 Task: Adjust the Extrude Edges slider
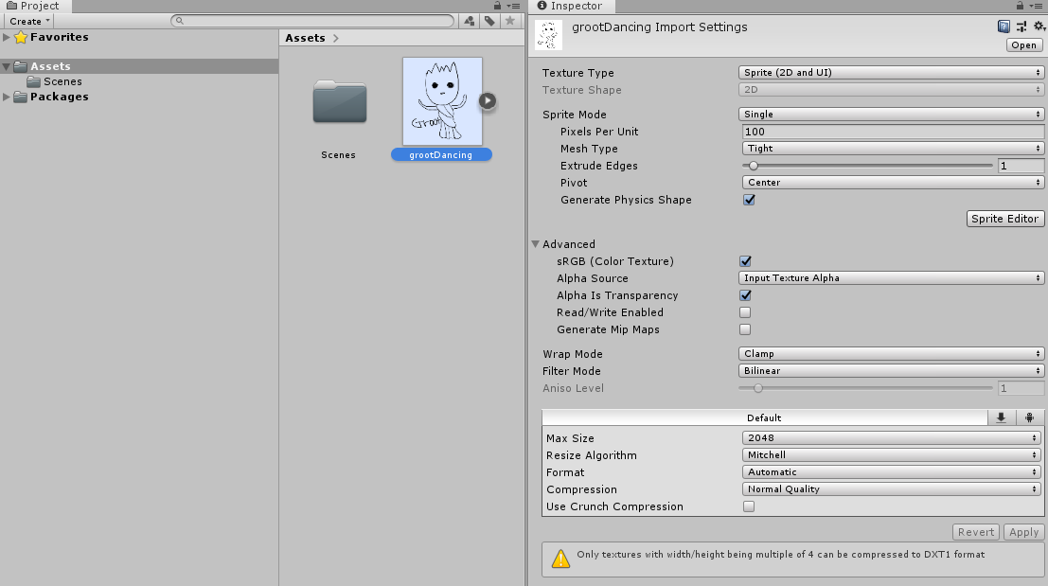867,166
